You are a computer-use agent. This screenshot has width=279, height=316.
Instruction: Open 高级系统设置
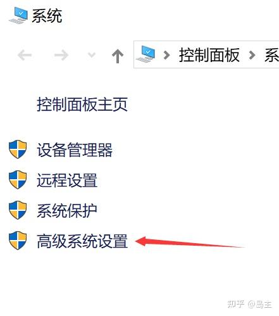pyautogui.click(x=82, y=241)
